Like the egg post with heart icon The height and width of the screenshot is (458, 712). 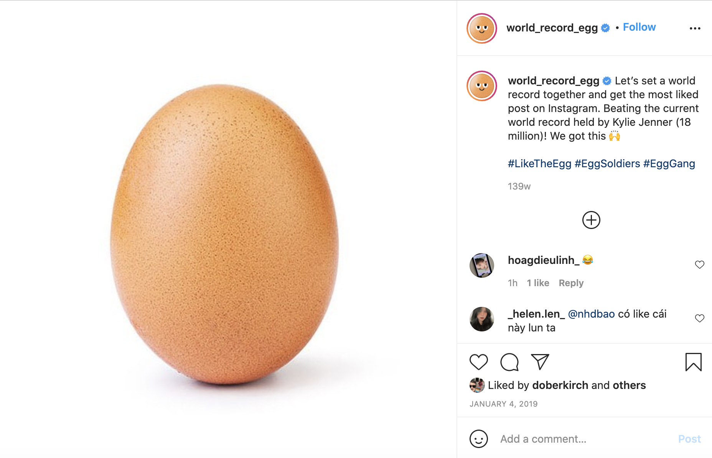(478, 362)
